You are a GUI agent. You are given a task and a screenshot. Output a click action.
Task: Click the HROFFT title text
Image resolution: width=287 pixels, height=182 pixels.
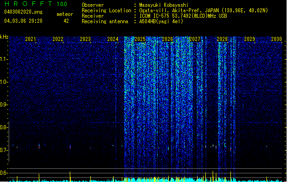coord(28,4)
